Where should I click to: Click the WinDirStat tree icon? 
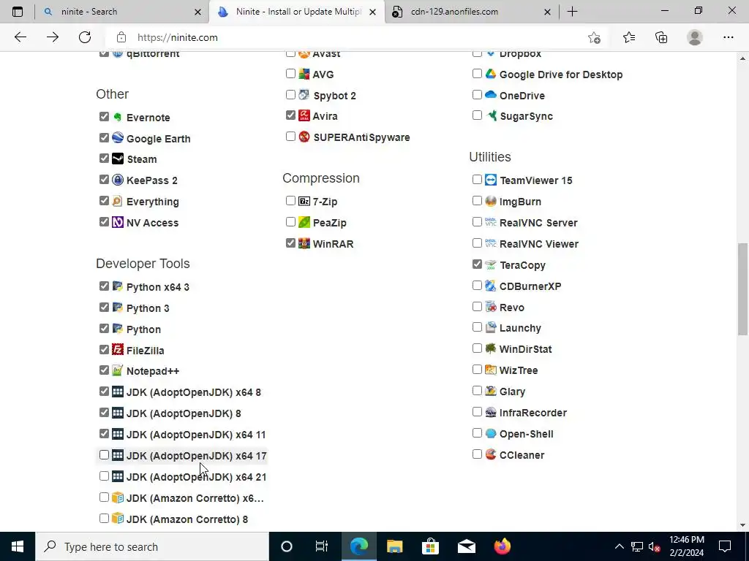pyautogui.click(x=491, y=348)
